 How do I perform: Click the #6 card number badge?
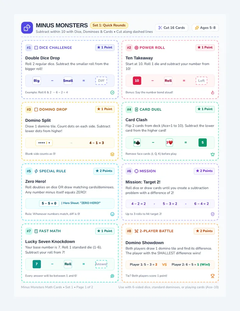point(129,171)
